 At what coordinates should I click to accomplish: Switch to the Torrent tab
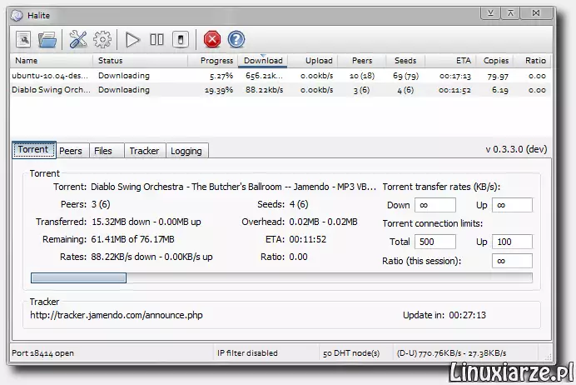tap(34, 150)
